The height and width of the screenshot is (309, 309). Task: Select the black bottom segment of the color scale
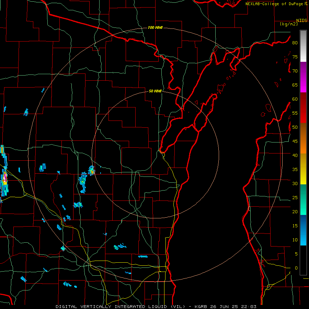click(x=303, y=260)
